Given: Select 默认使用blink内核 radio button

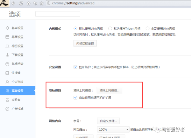Looking at the screenshot, I should point(75,28).
